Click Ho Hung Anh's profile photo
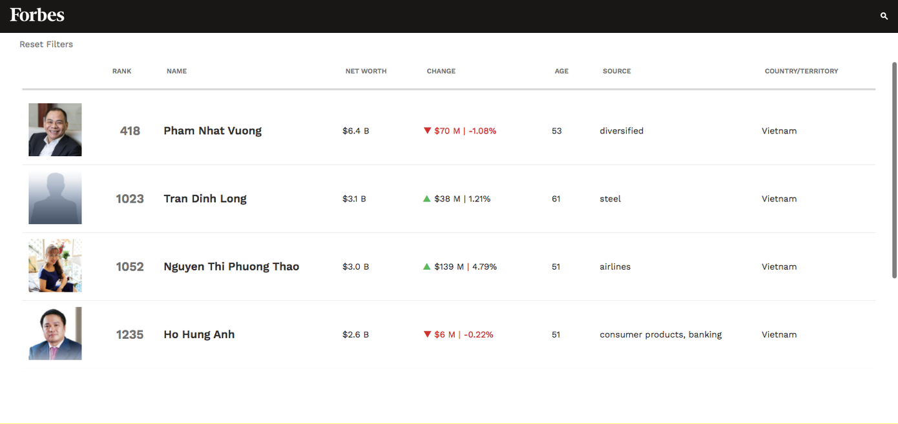This screenshot has height=424, width=898. (x=55, y=334)
